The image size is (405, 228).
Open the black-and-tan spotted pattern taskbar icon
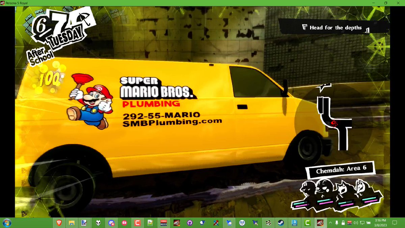point(268,223)
